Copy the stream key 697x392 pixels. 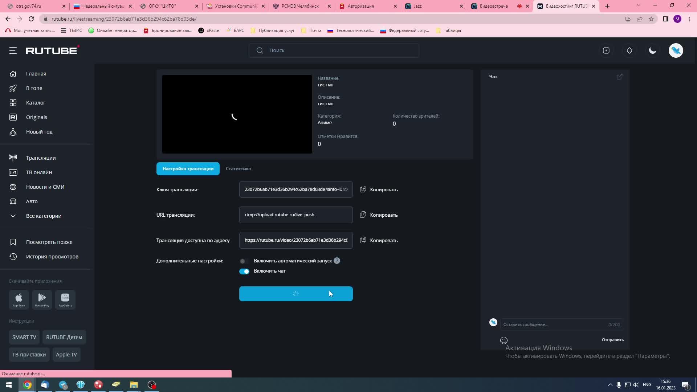[x=379, y=189]
